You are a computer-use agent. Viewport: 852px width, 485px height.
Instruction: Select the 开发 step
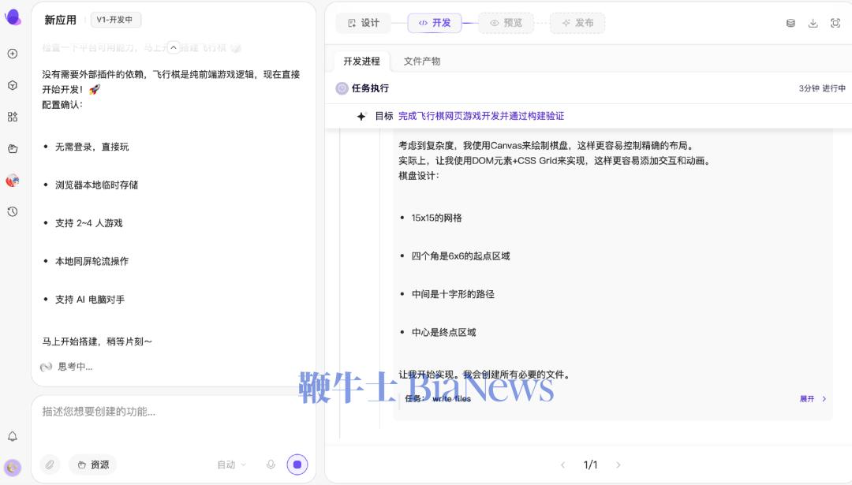(435, 24)
